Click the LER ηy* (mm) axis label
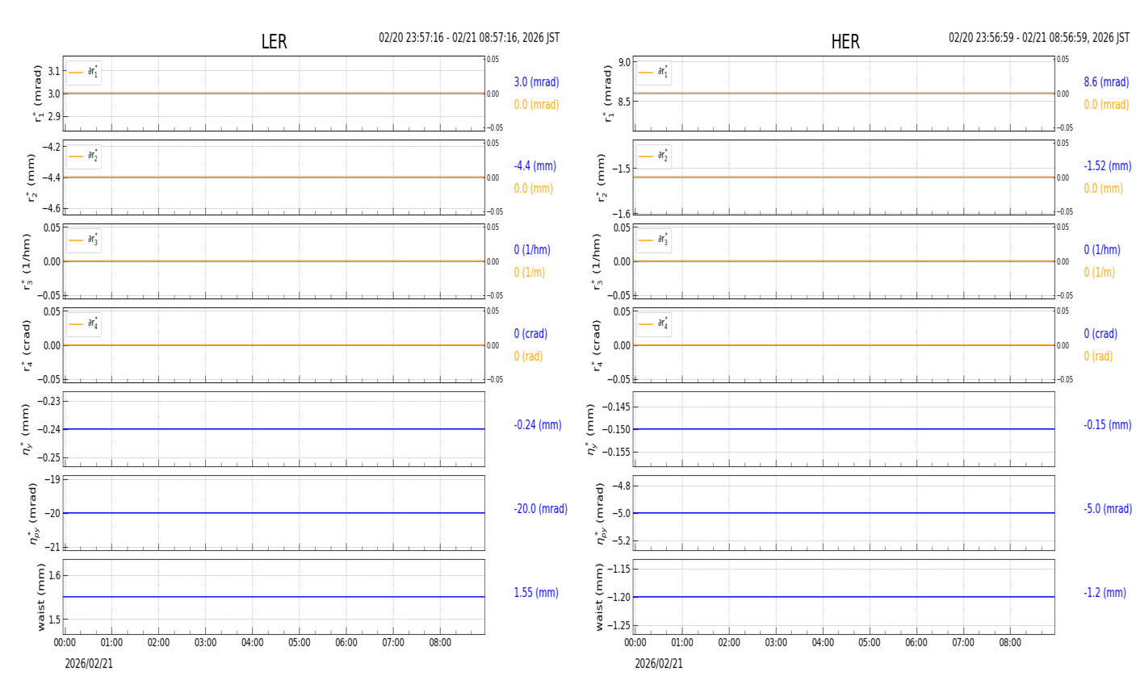This screenshot has height=697, width=1140. point(28,429)
